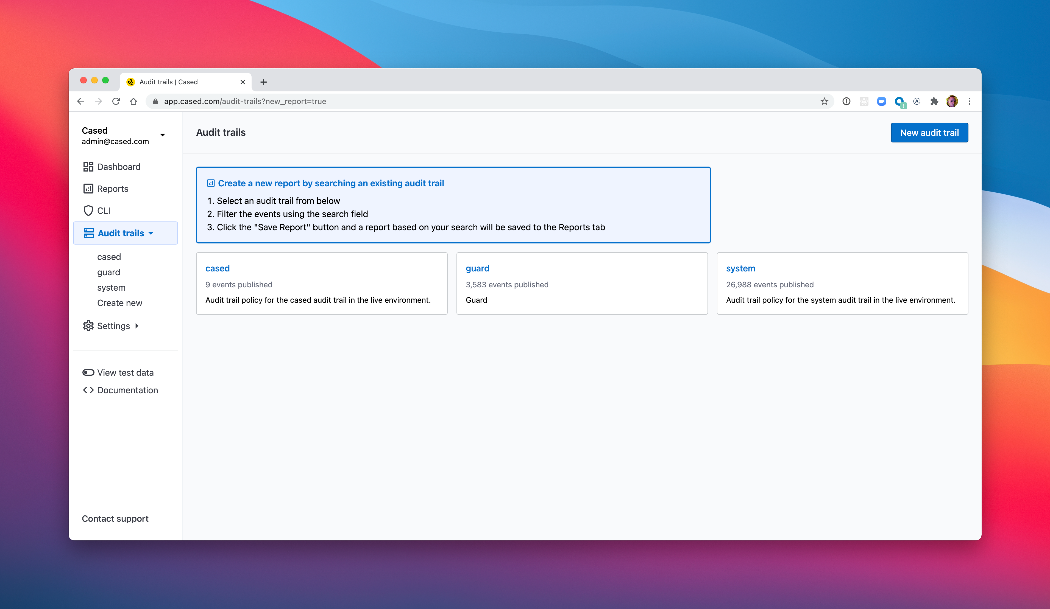Image resolution: width=1050 pixels, height=609 pixels.
Task: Click Contact support link
Action: pyautogui.click(x=115, y=519)
